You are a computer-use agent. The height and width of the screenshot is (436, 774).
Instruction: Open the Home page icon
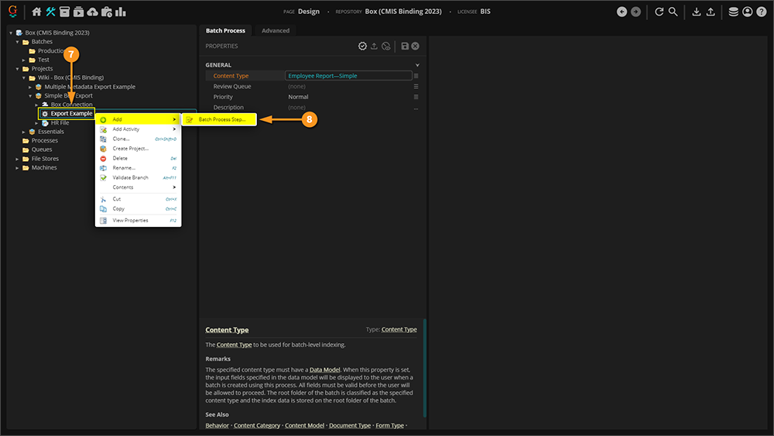pyautogui.click(x=36, y=12)
